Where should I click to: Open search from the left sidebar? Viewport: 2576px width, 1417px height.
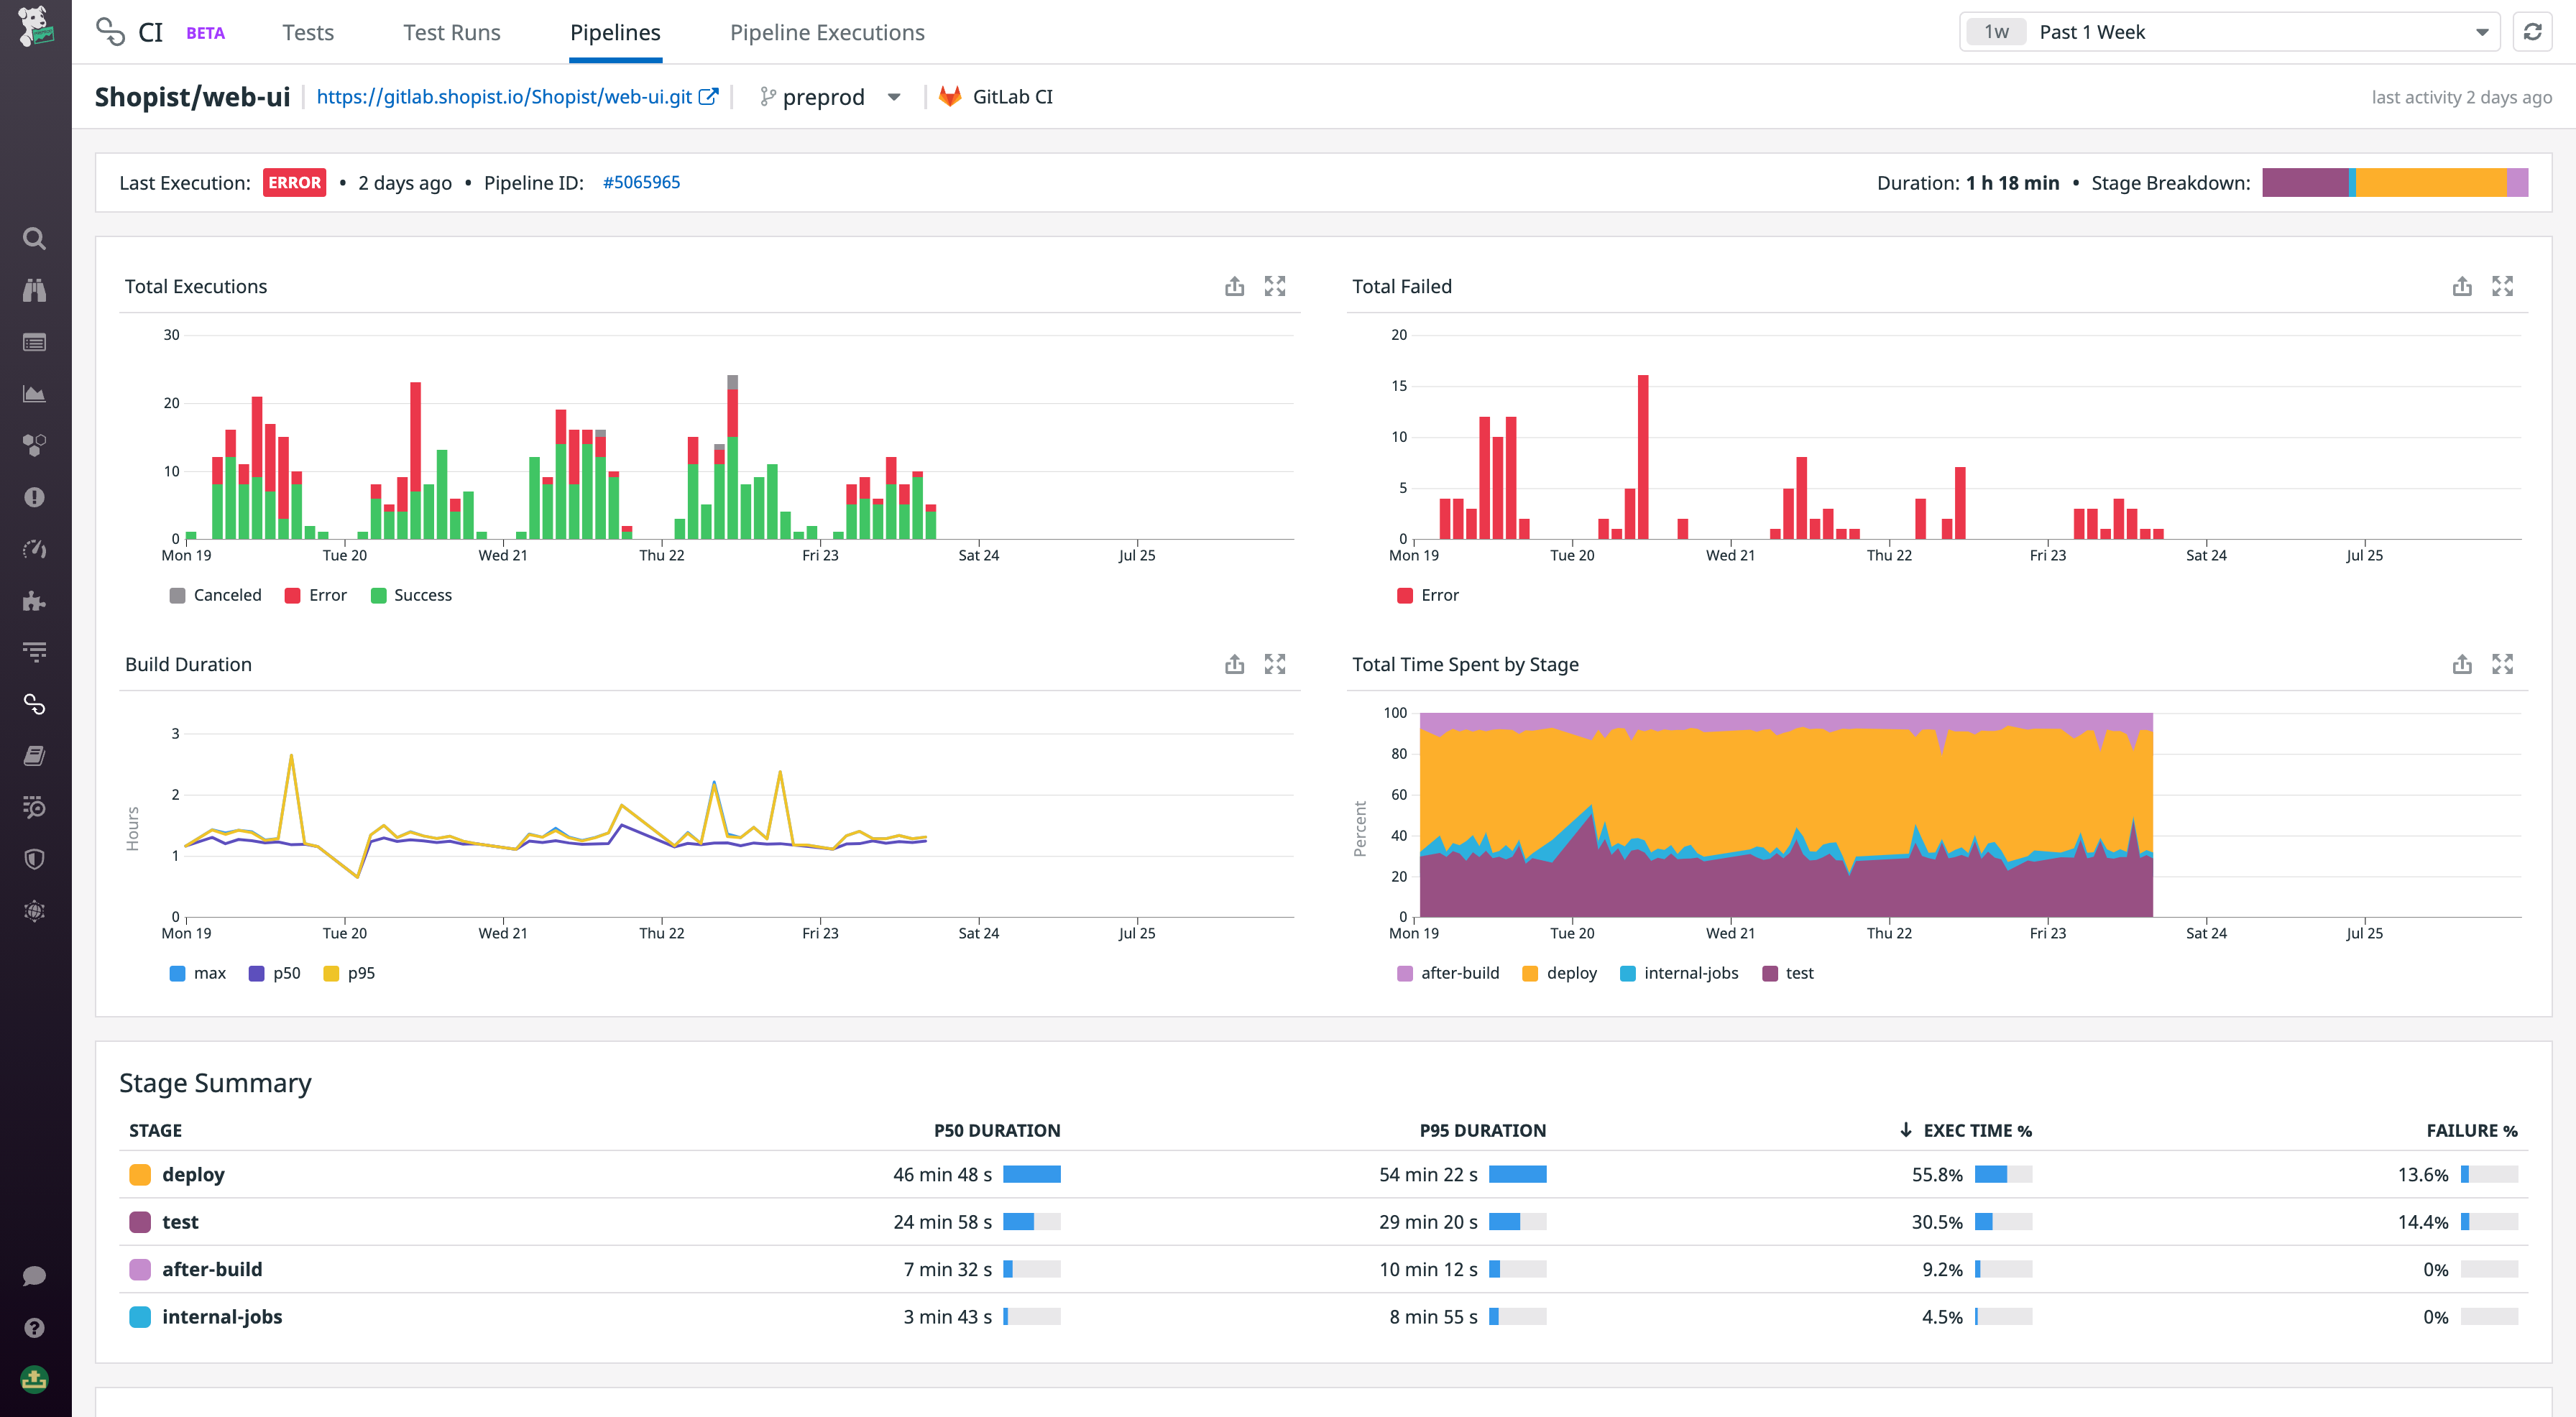[35, 239]
